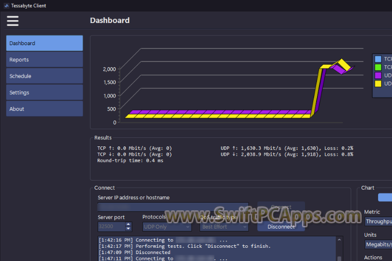Select the 1:47:09 PM Disconnected log entry
This screenshot has height=261, width=392.
[134, 252]
